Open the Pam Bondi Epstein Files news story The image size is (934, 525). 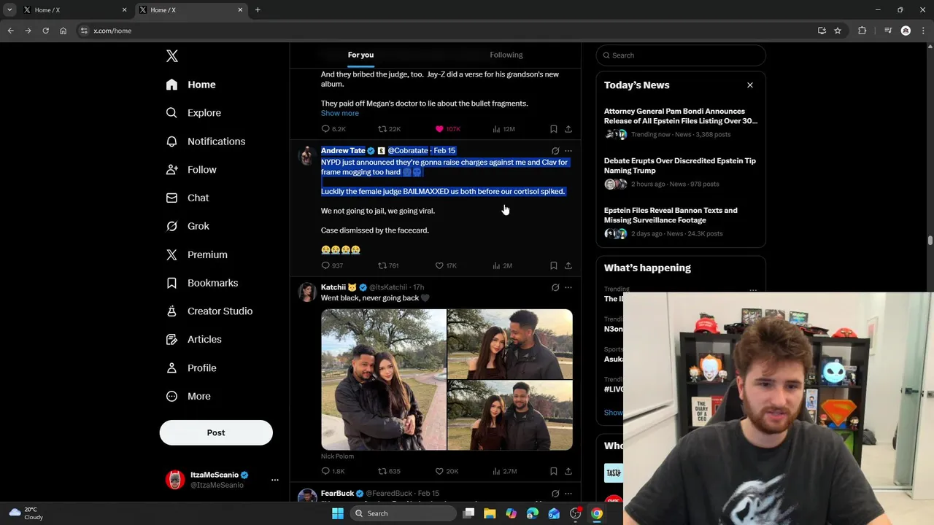681,122
